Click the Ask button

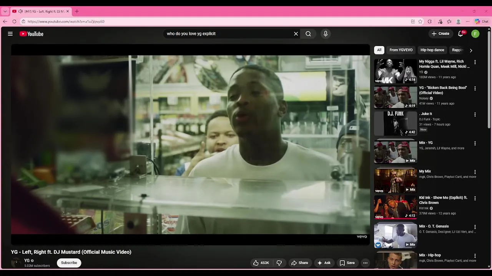(x=324, y=263)
